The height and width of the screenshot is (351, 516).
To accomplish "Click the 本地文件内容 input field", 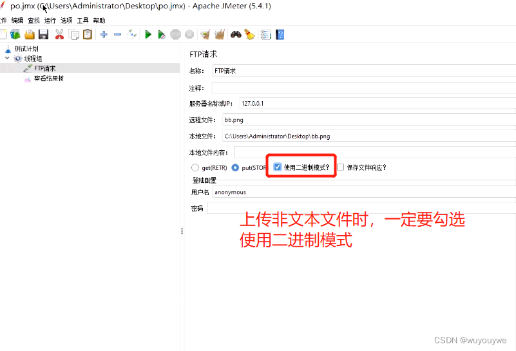I will coord(375,152).
